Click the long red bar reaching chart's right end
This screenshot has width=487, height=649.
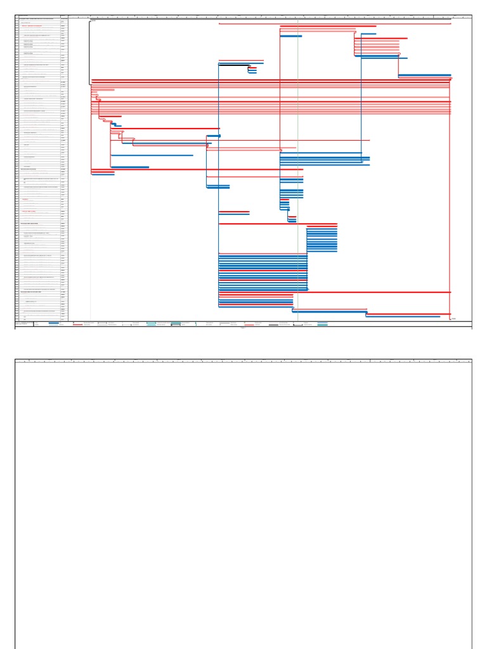[x=335, y=292]
